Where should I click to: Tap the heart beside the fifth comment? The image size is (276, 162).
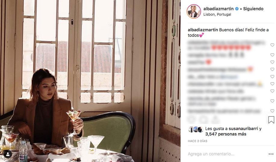(x=272, y=76)
